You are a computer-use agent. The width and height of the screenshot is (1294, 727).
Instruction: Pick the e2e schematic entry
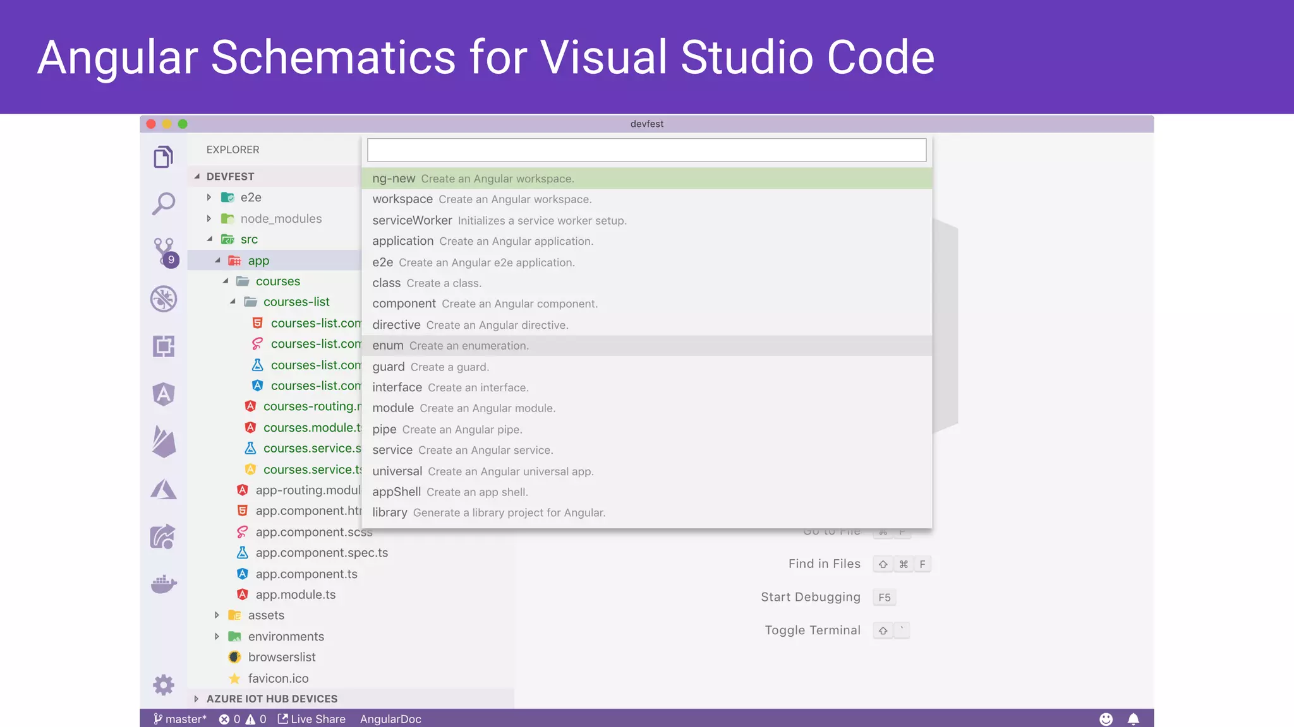point(646,262)
